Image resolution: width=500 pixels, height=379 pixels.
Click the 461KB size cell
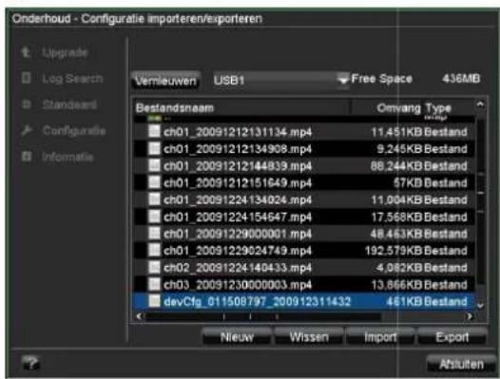point(404,301)
